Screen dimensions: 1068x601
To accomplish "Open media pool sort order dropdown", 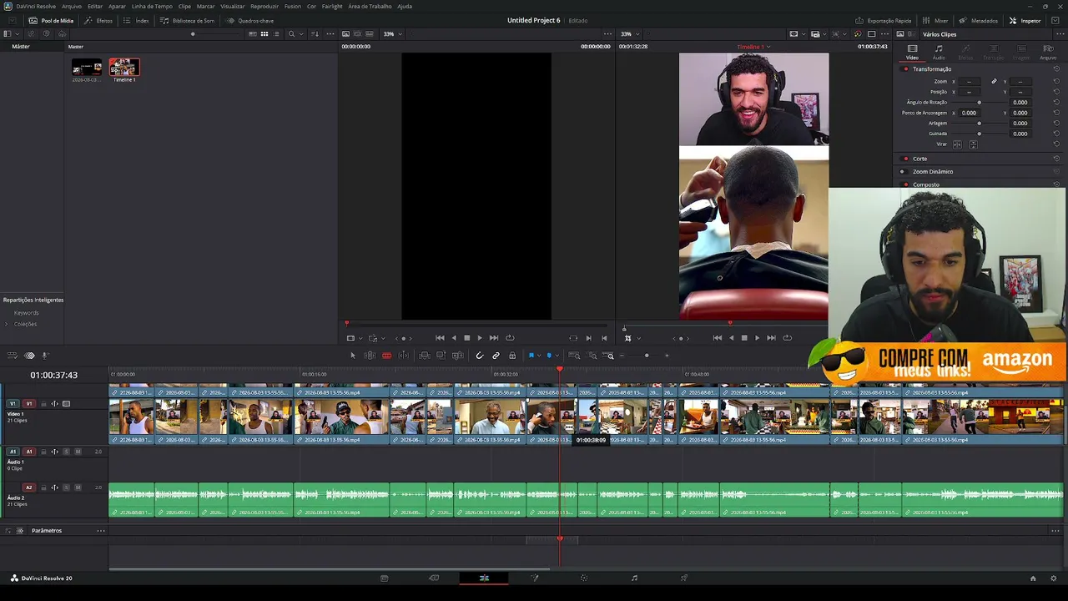I will point(315,34).
